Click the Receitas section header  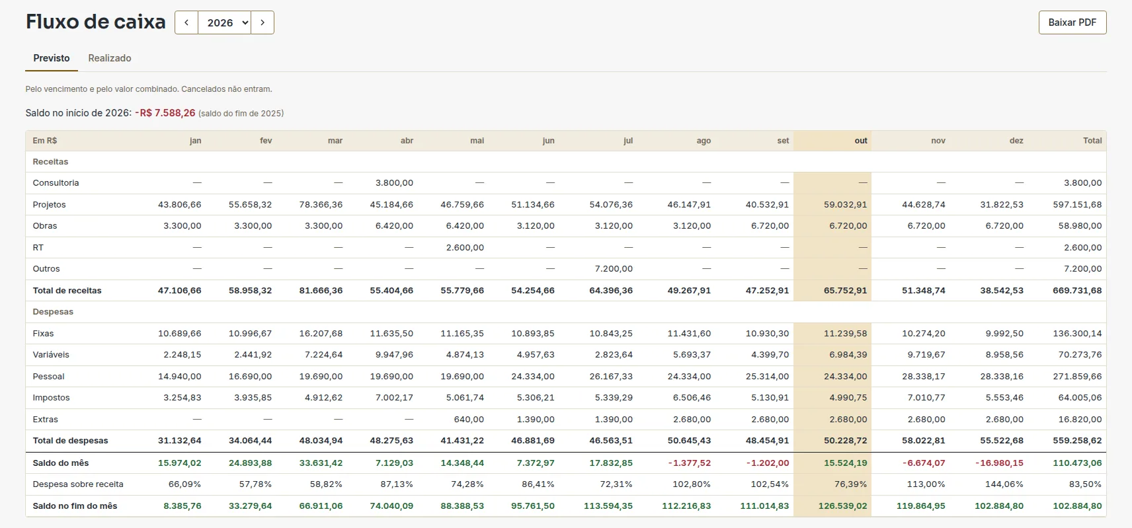pyautogui.click(x=50, y=162)
